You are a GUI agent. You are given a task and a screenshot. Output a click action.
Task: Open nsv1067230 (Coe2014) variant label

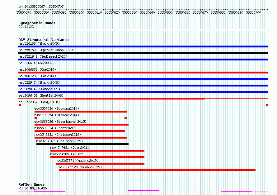(x=37, y=76)
